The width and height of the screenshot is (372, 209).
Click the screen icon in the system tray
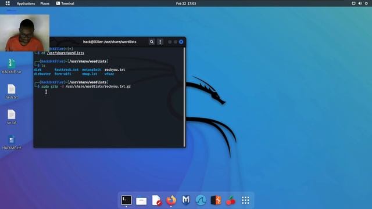pyautogui.click(x=353, y=3)
